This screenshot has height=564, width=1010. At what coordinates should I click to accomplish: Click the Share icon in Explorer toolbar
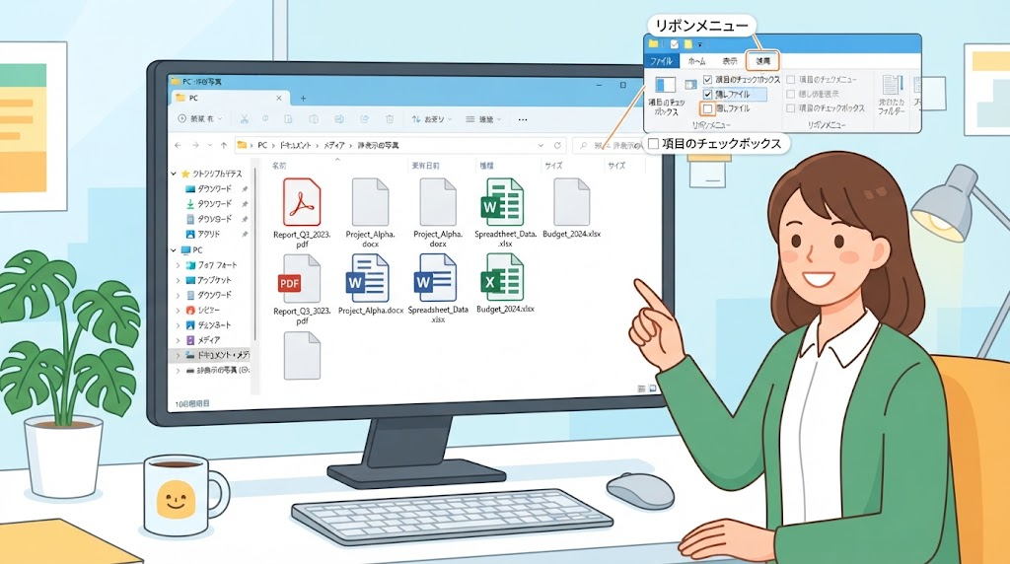click(365, 119)
